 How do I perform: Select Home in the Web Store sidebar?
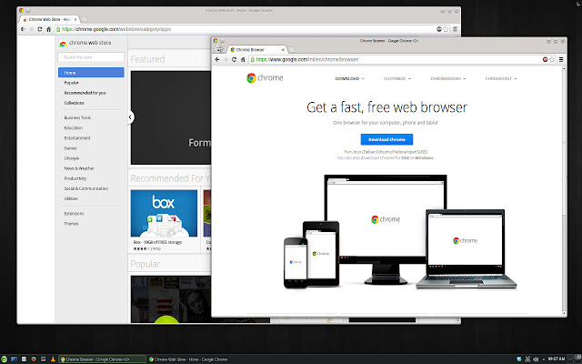tap(91, 73)
